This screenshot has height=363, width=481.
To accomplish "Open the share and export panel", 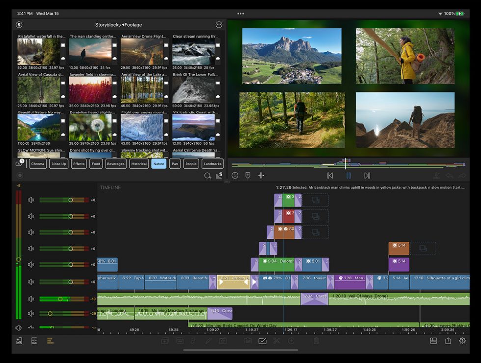I will 448,340.
